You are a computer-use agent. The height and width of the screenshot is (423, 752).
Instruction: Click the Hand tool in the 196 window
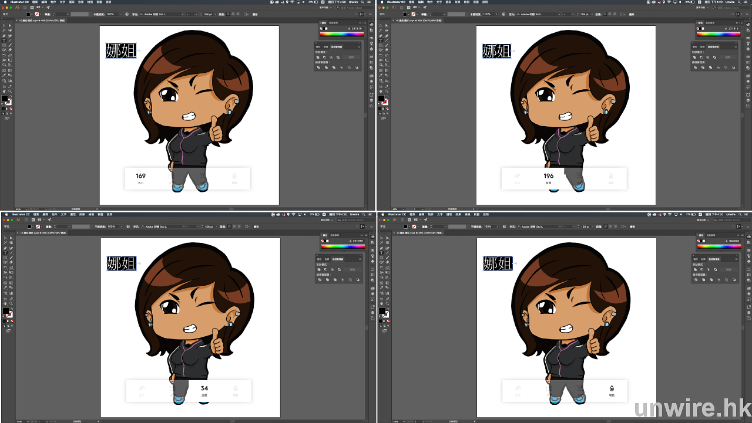tap(381, 91)
